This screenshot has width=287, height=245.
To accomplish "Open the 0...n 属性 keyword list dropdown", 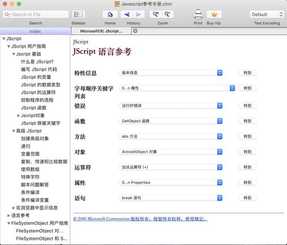I will click(177, 88).
